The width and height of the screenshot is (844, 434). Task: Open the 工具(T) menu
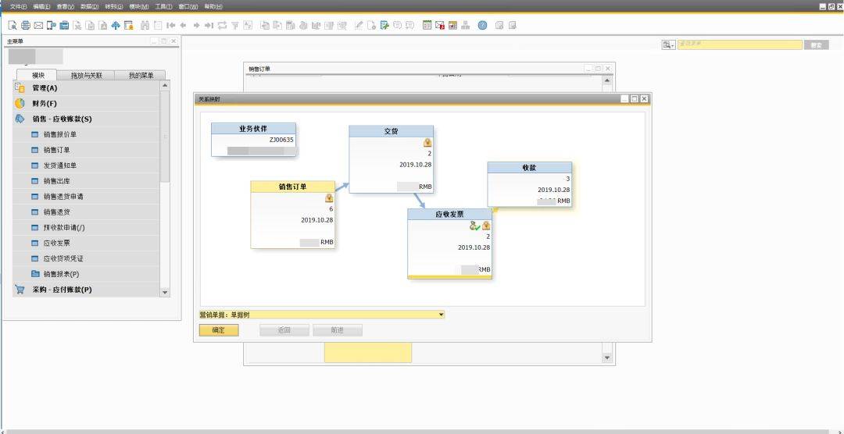[x=163, y=6]
